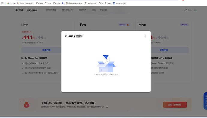The height and width of the screenshot is (118, 207).
Task: Open the dev/dev/106 bookmark
Action: [x=74, y=3]
